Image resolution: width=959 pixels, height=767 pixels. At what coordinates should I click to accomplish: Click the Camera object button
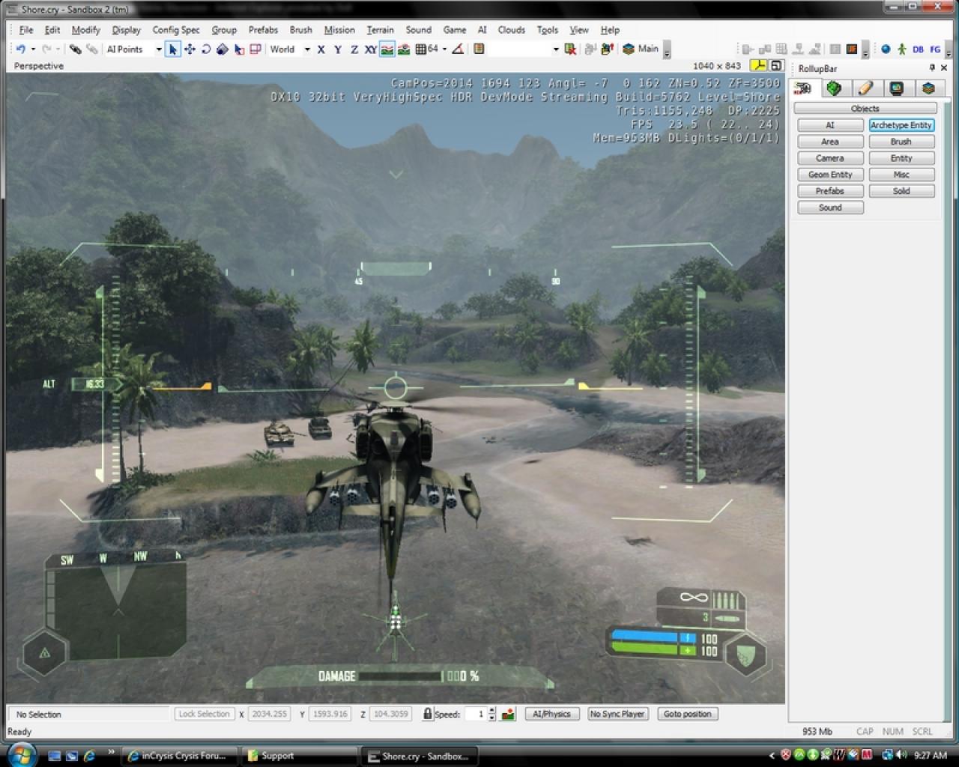tap(830, 158)
